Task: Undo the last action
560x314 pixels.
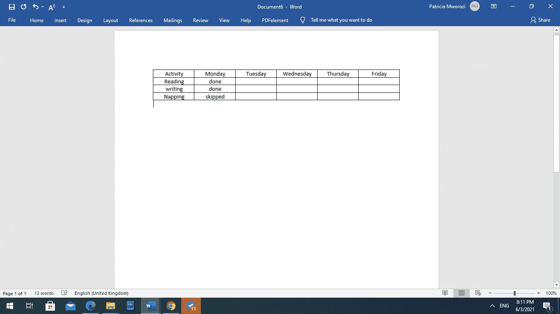Action: coord(36,7)
